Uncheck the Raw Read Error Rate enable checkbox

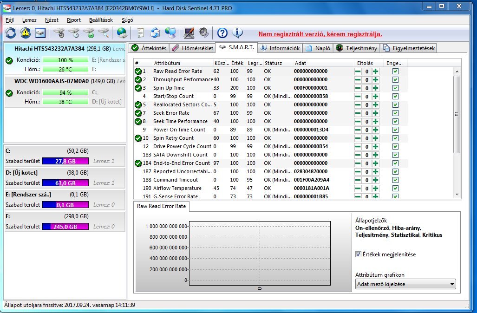(395, 71)
